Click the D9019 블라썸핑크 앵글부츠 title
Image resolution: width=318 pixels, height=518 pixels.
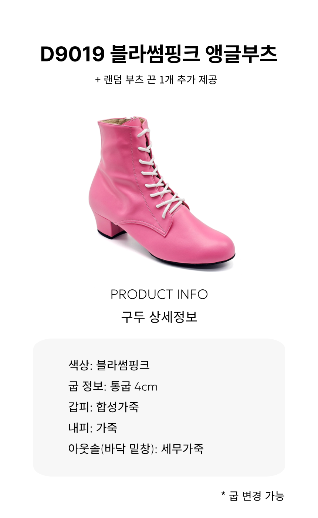159,54
